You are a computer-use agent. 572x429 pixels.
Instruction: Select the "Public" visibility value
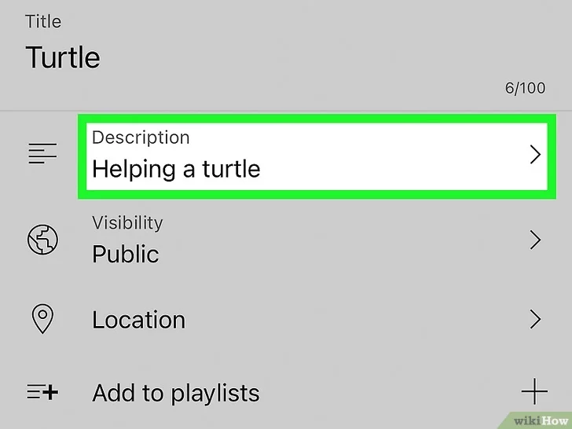[126, 254]
